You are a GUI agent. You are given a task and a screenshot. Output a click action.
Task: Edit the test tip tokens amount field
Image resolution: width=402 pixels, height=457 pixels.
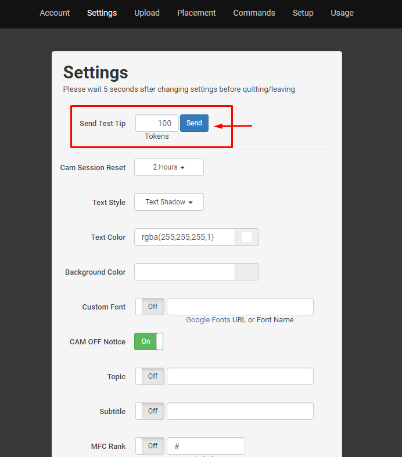(x=157, y=123)
